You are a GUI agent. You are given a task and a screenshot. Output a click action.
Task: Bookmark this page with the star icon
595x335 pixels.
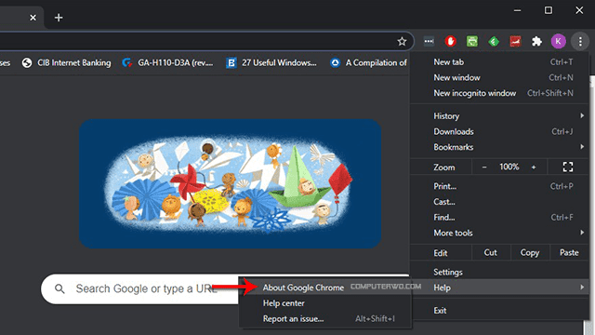click(x=402, y=41)
